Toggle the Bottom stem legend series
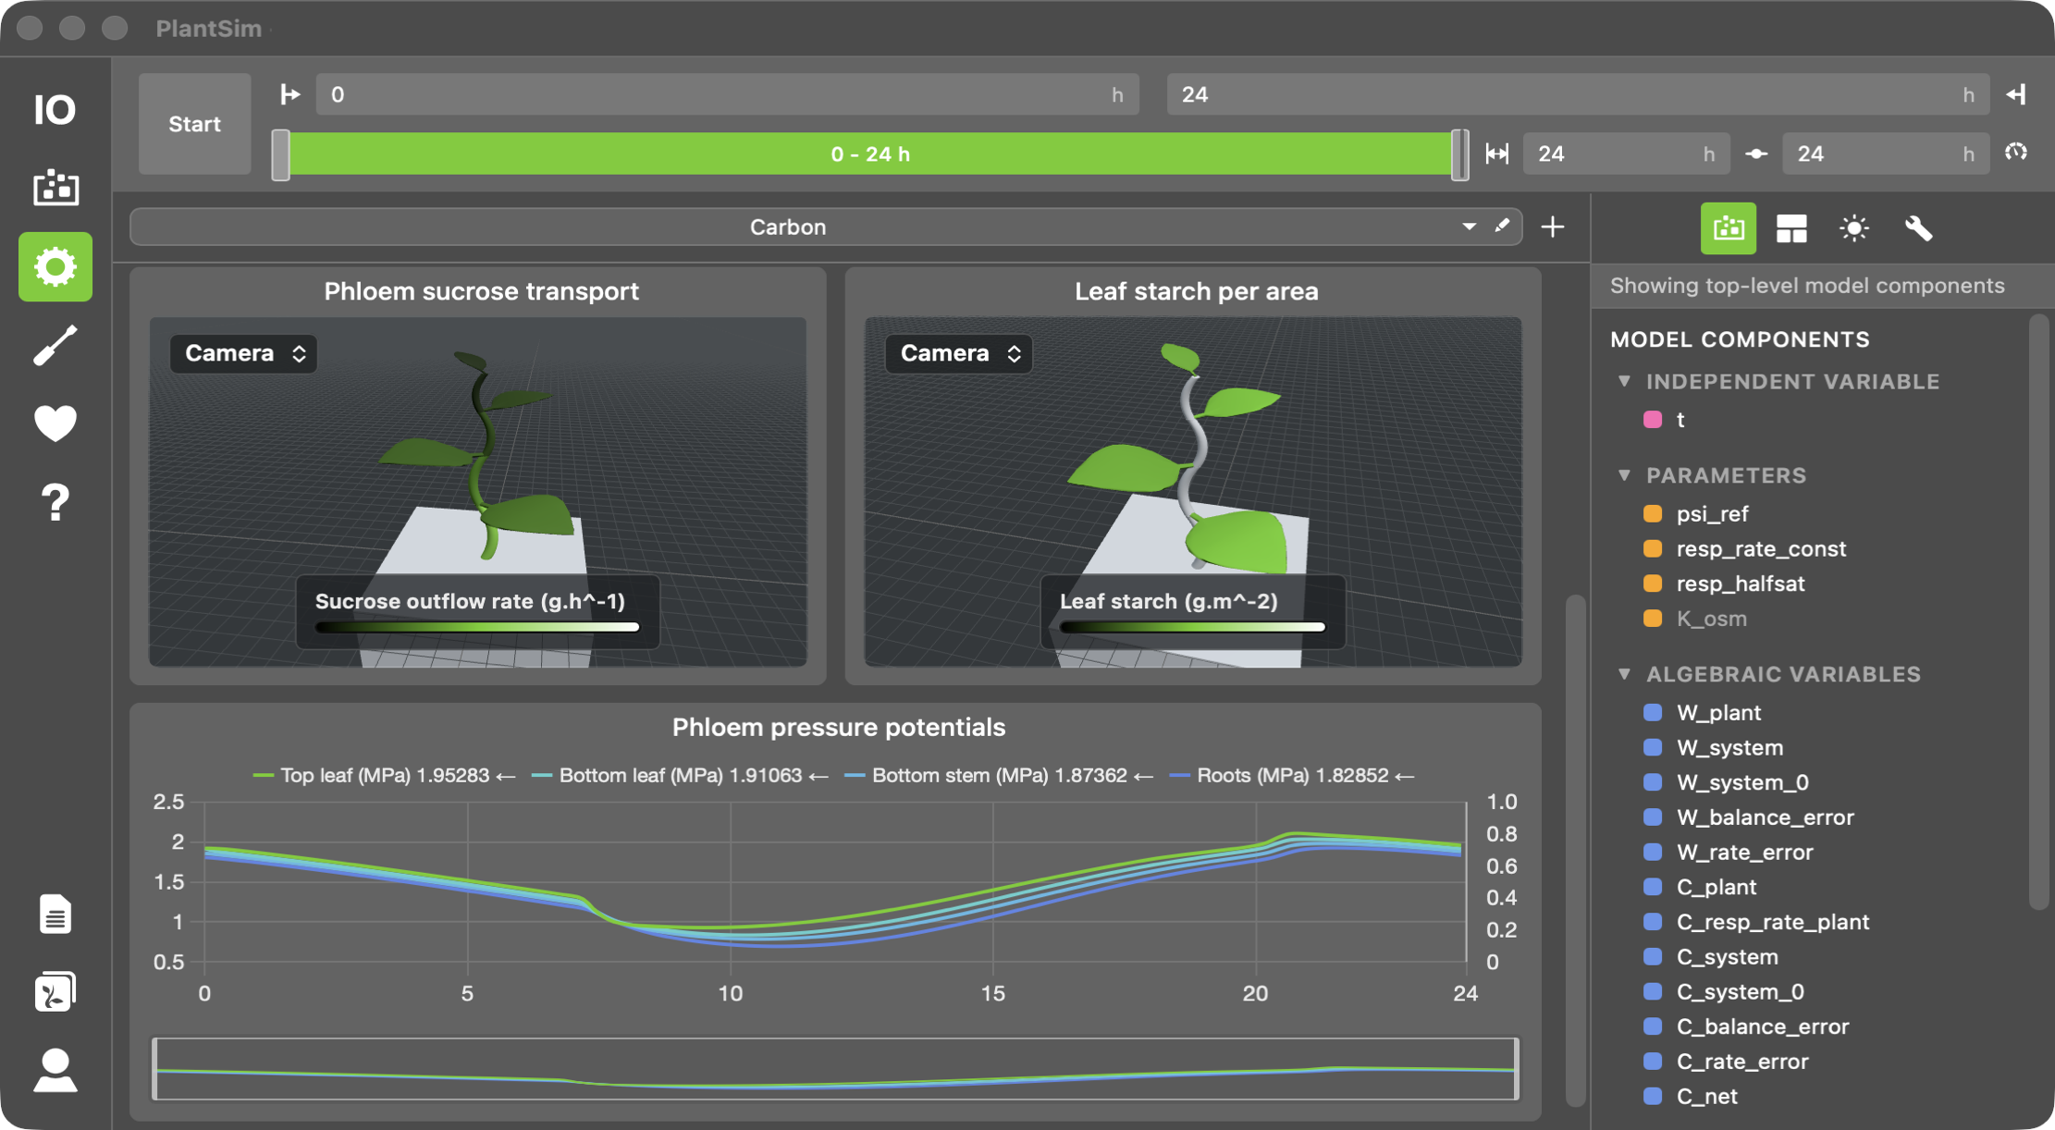 click(x=999, y=775)
